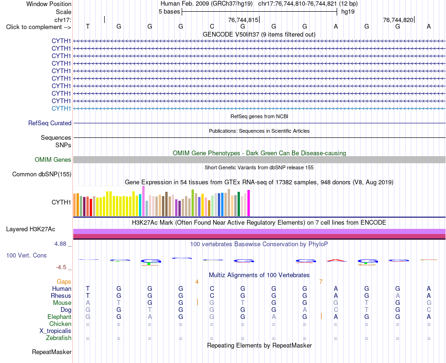Click the T base in the Rhesus alignment row
The image size is (446, 363).
[x=88, y=295]
